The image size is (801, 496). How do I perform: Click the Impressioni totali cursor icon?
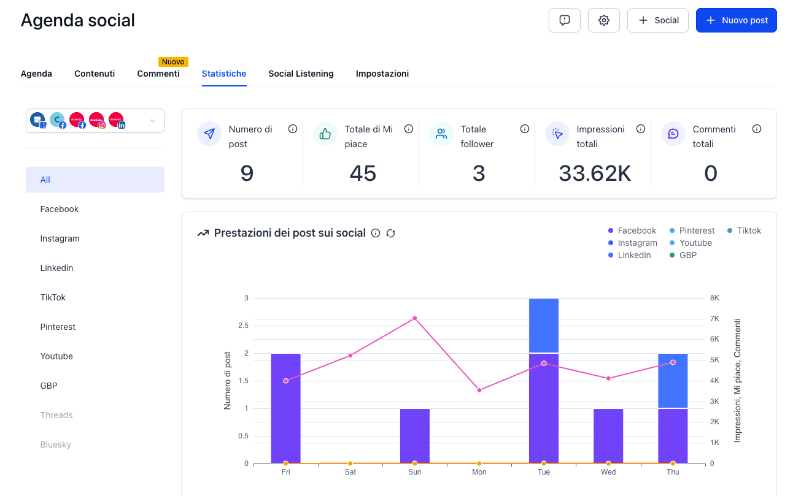(x=557, y=134)
